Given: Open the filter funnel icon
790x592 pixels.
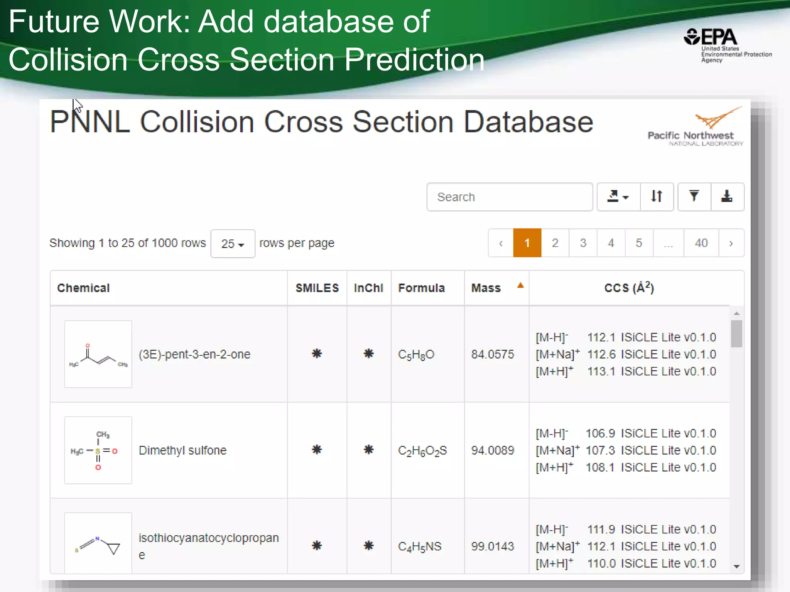Looking at the screenshot, I should click(x=694, y=197).
